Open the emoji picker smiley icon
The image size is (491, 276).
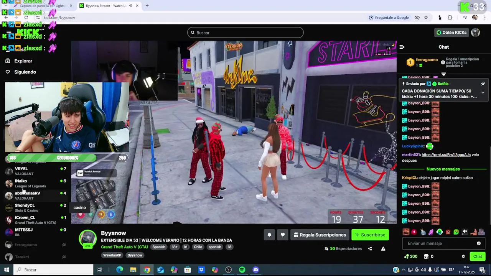479,243
